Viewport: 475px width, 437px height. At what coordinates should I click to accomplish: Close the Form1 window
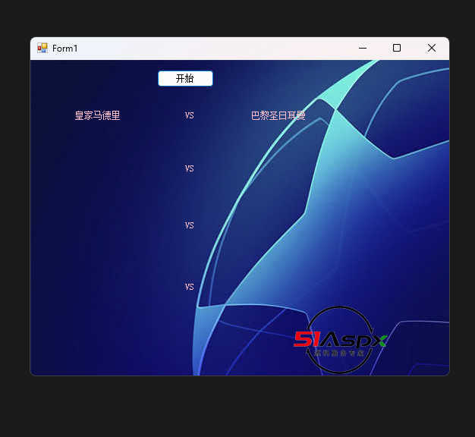point(432,48)
